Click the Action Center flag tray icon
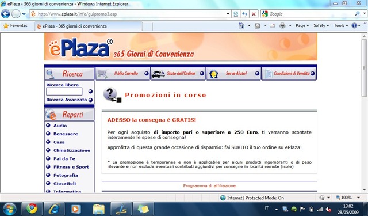Screen dimensions: 368x216 (302, 209)
